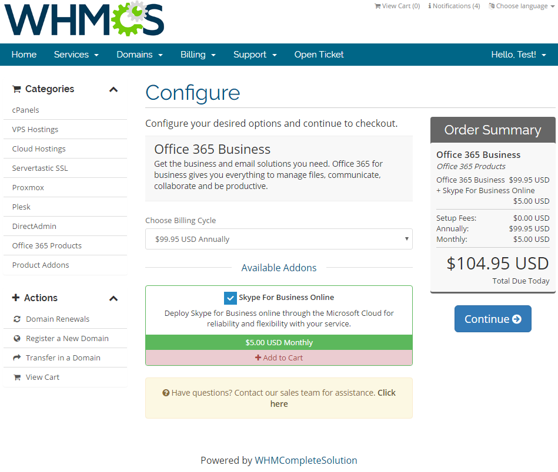Image resolution: width=558 pixels, height=472 pixels.
Task: Click the Available Addons heading
Action: (x=279, y=268)
